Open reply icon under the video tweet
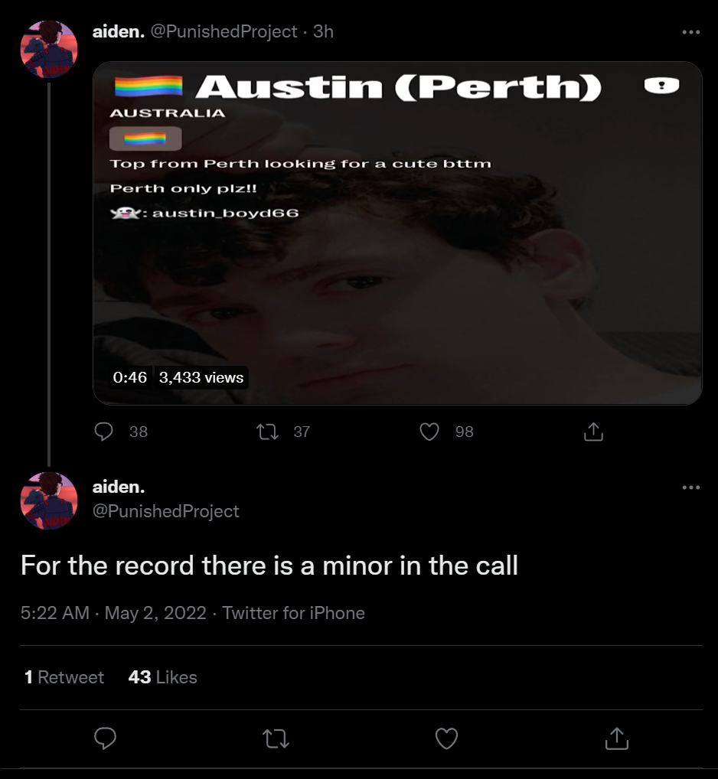This screenshot has height=779, width=718. click(104, 432)
